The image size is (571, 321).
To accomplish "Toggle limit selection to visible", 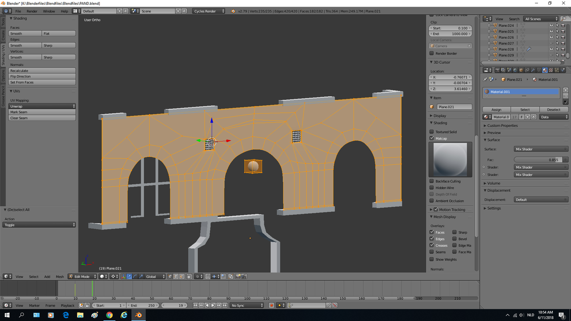I will tap(189, 276).
